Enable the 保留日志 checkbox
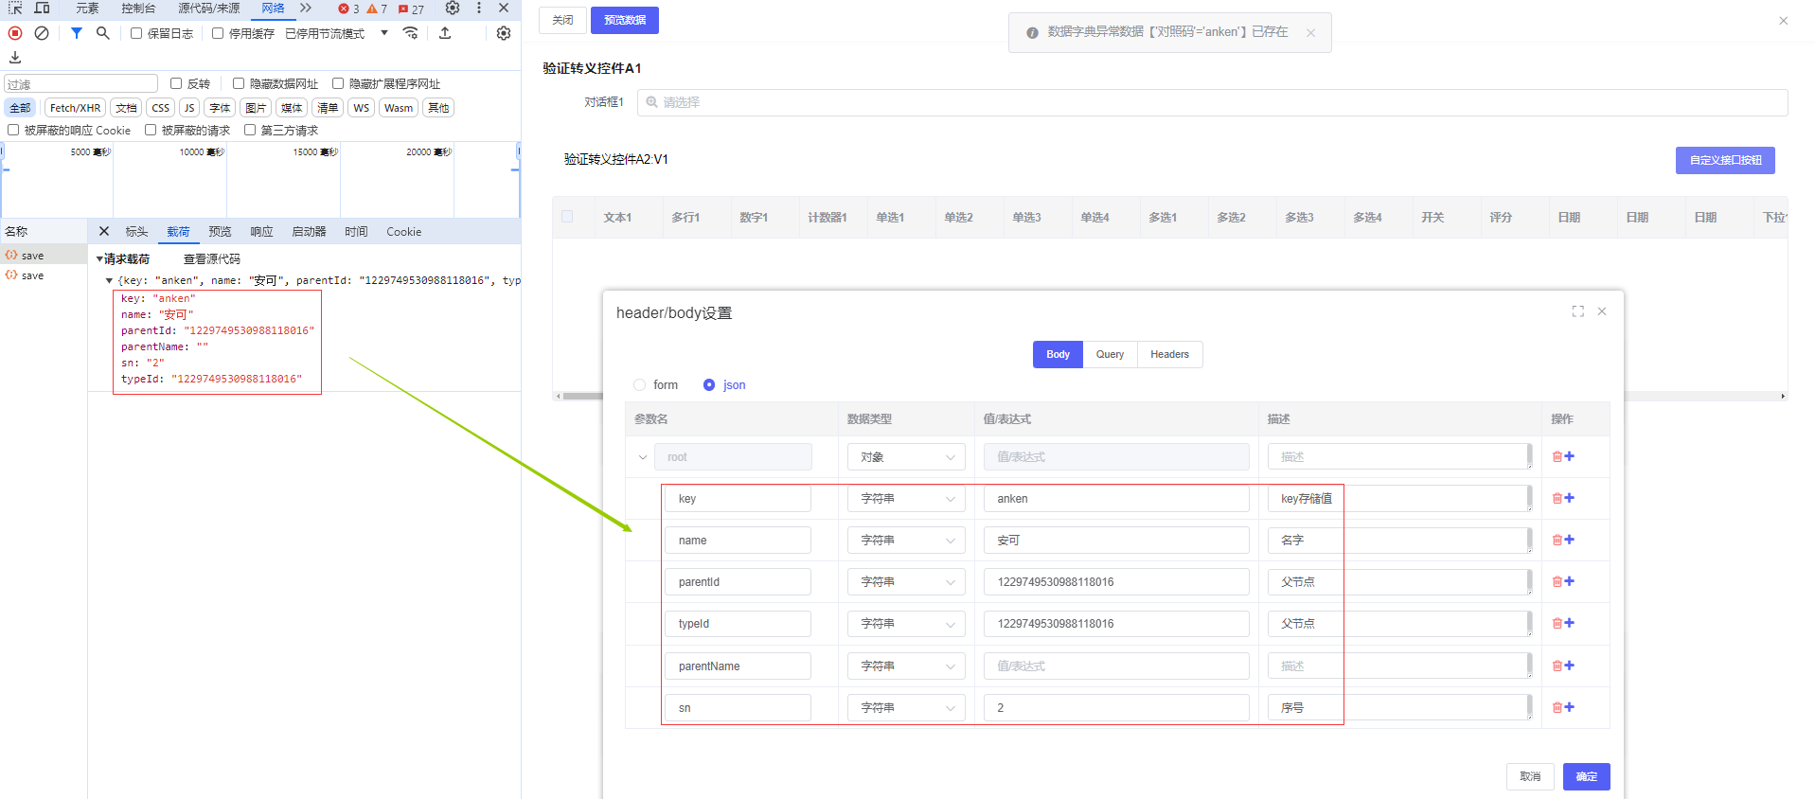Image resolution: width=1815 pixels, height=799 pixels. pyautogui.click(x=136, y=33)
